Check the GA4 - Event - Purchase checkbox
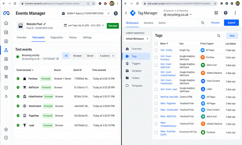 pyautogui.click(x=156, y=57)
